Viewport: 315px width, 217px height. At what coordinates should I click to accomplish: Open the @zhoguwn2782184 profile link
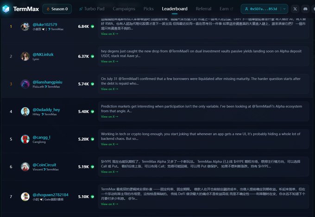pyautogui.click(x=50, y=195)
